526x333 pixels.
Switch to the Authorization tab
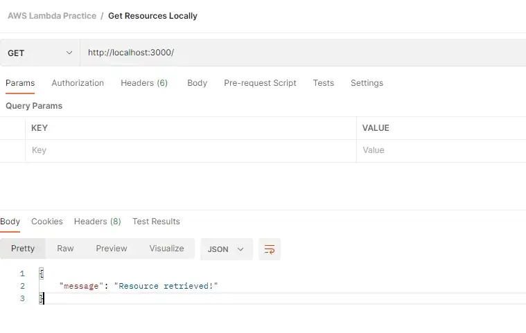(x=78, y=83)
